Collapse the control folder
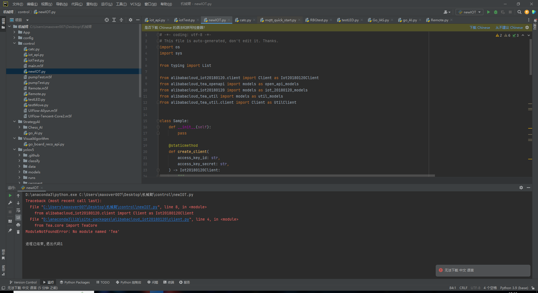Screen dimensions: 538x293 click(15, 43)
